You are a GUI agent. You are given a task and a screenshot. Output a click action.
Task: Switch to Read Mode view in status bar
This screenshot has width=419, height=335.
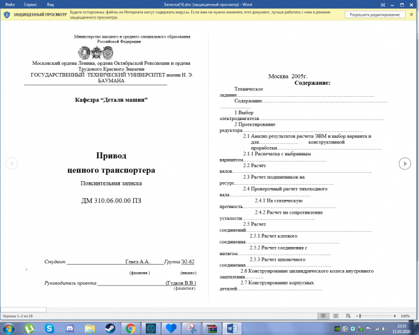pos(323,316)
